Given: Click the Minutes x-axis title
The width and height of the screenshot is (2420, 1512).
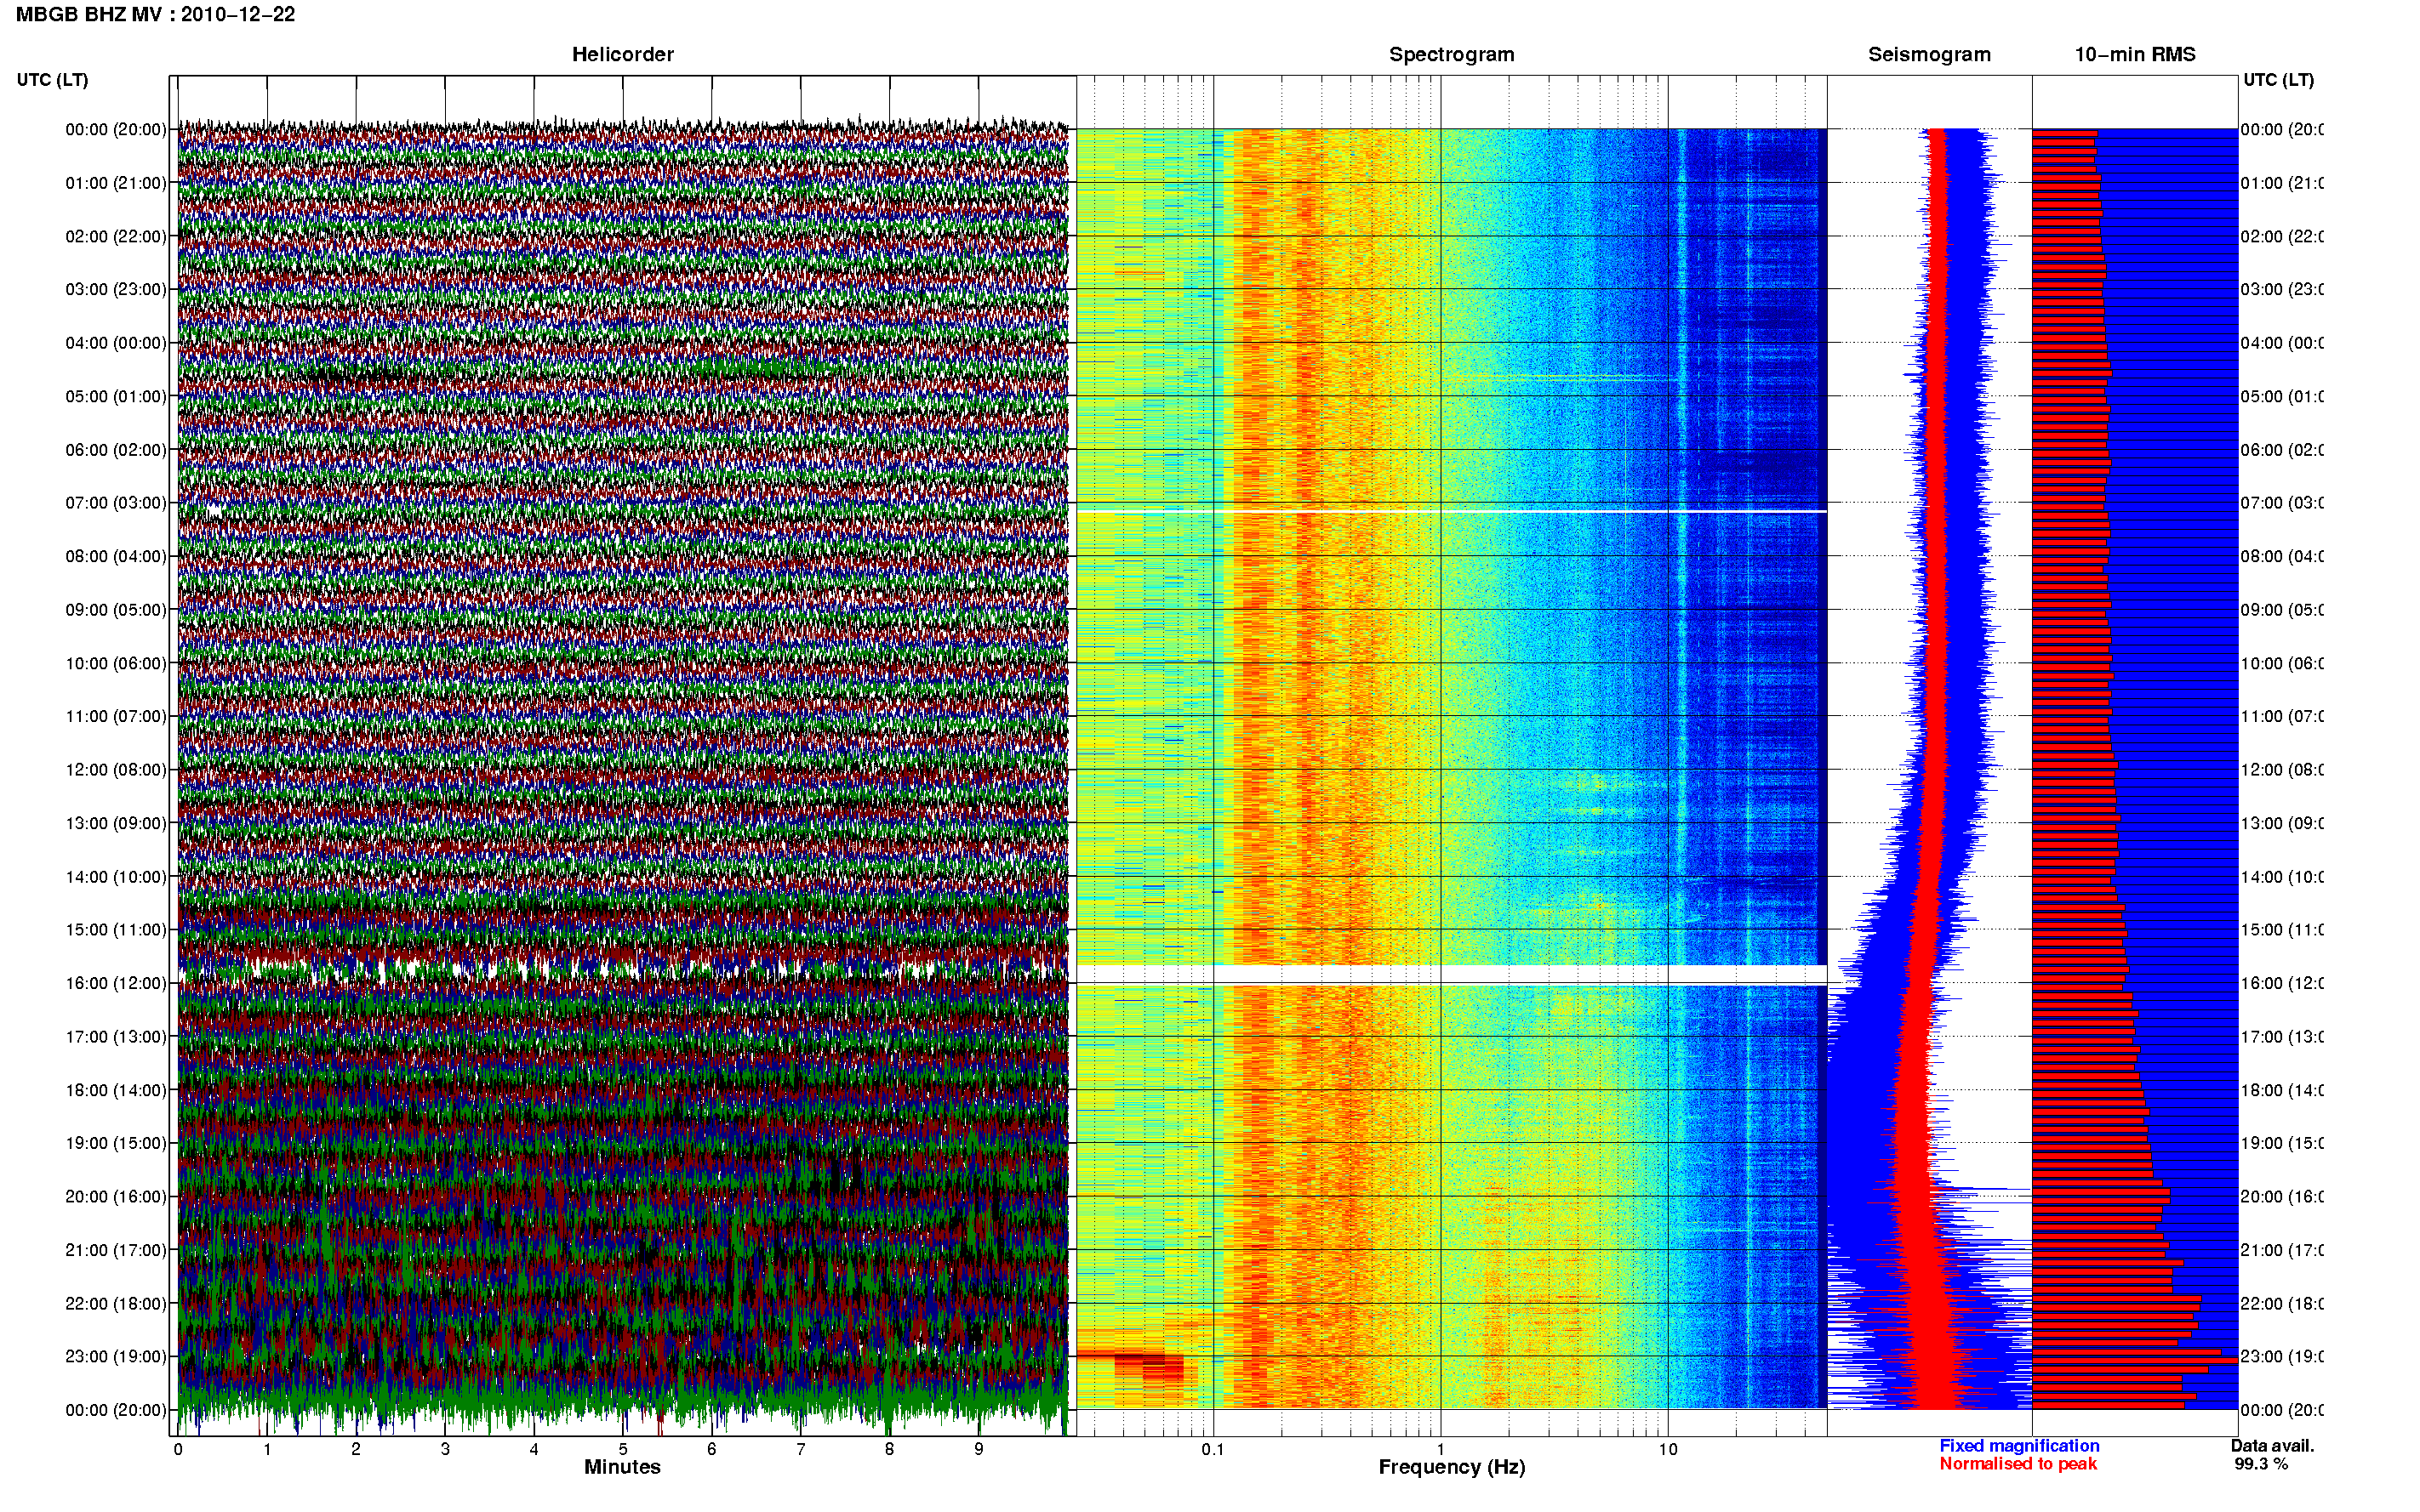Looking at the screenshot, I should point(622,1467).
